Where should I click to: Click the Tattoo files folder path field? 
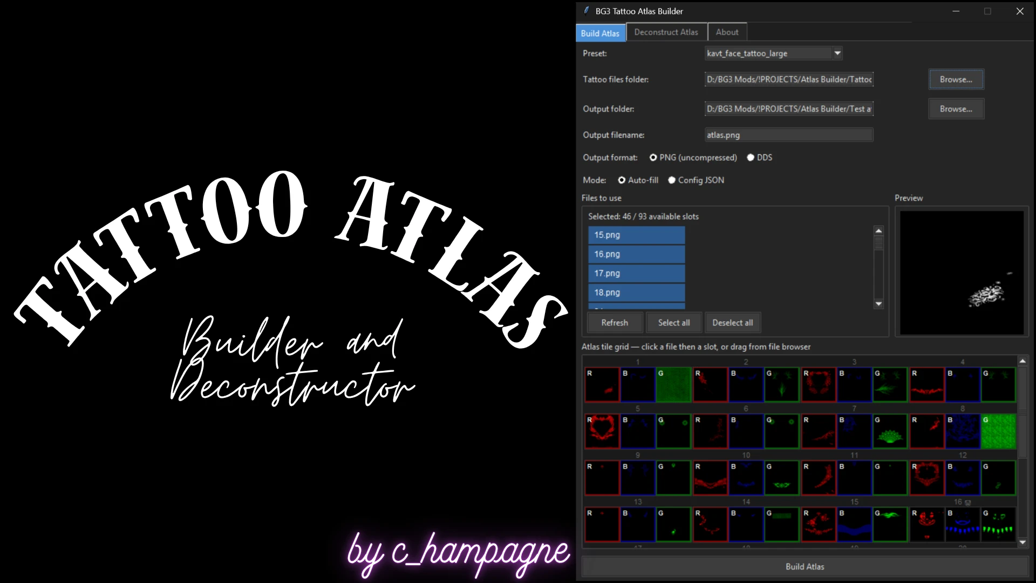(x=789, y=79)
